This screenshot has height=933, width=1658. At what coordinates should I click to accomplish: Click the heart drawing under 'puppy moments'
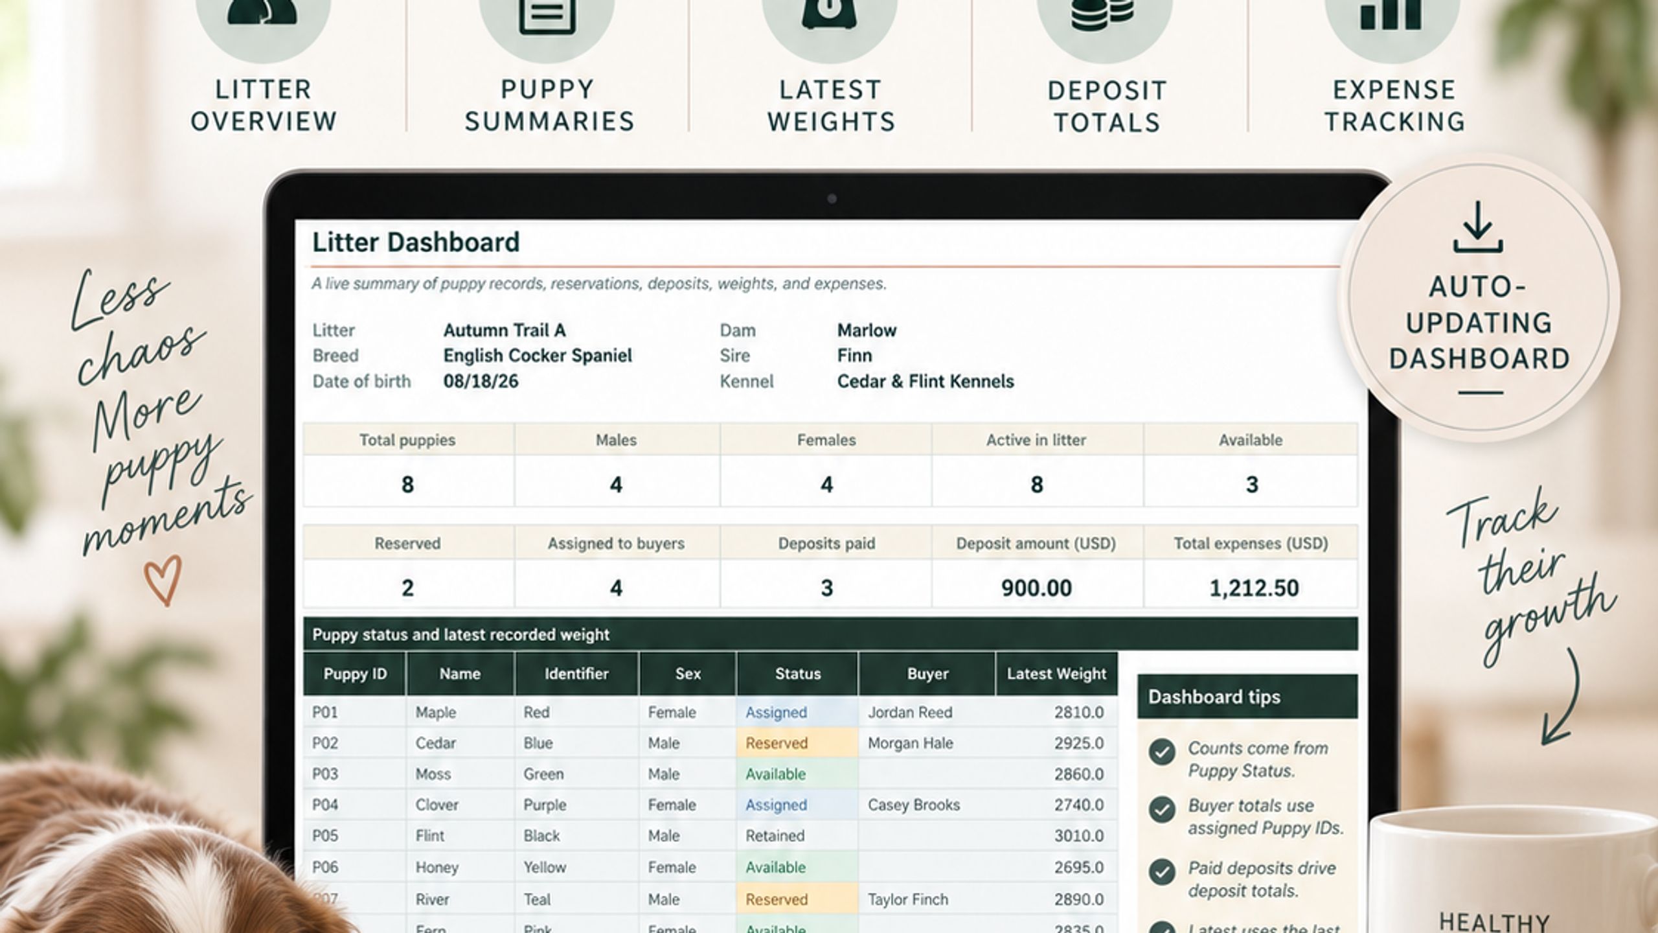tap(163, 581)
